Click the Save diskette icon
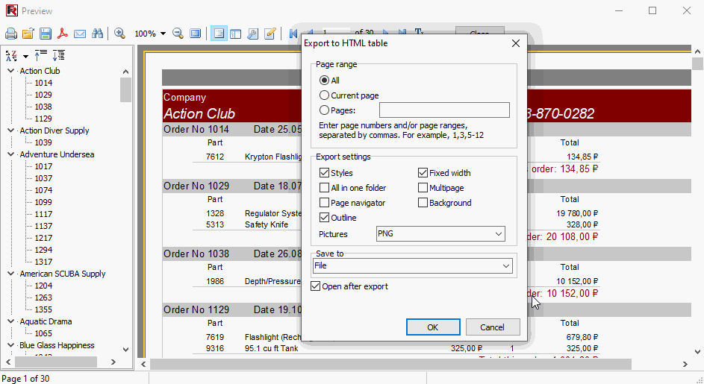The image size is (704, 384). [x=46, y=34]
